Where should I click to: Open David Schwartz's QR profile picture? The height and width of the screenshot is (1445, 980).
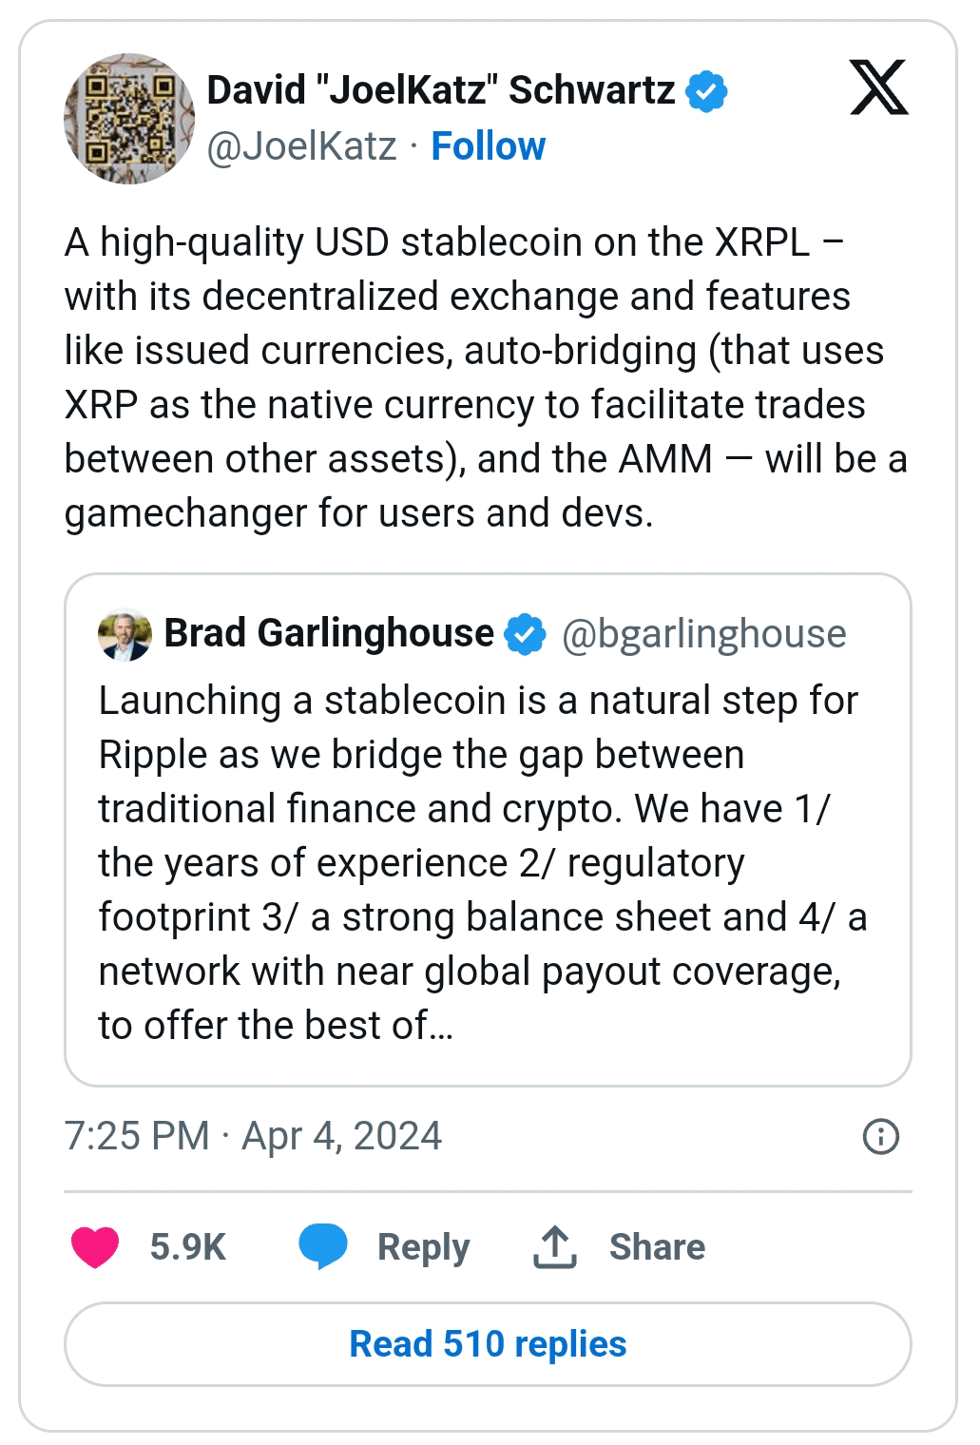[x=129, y=119]
